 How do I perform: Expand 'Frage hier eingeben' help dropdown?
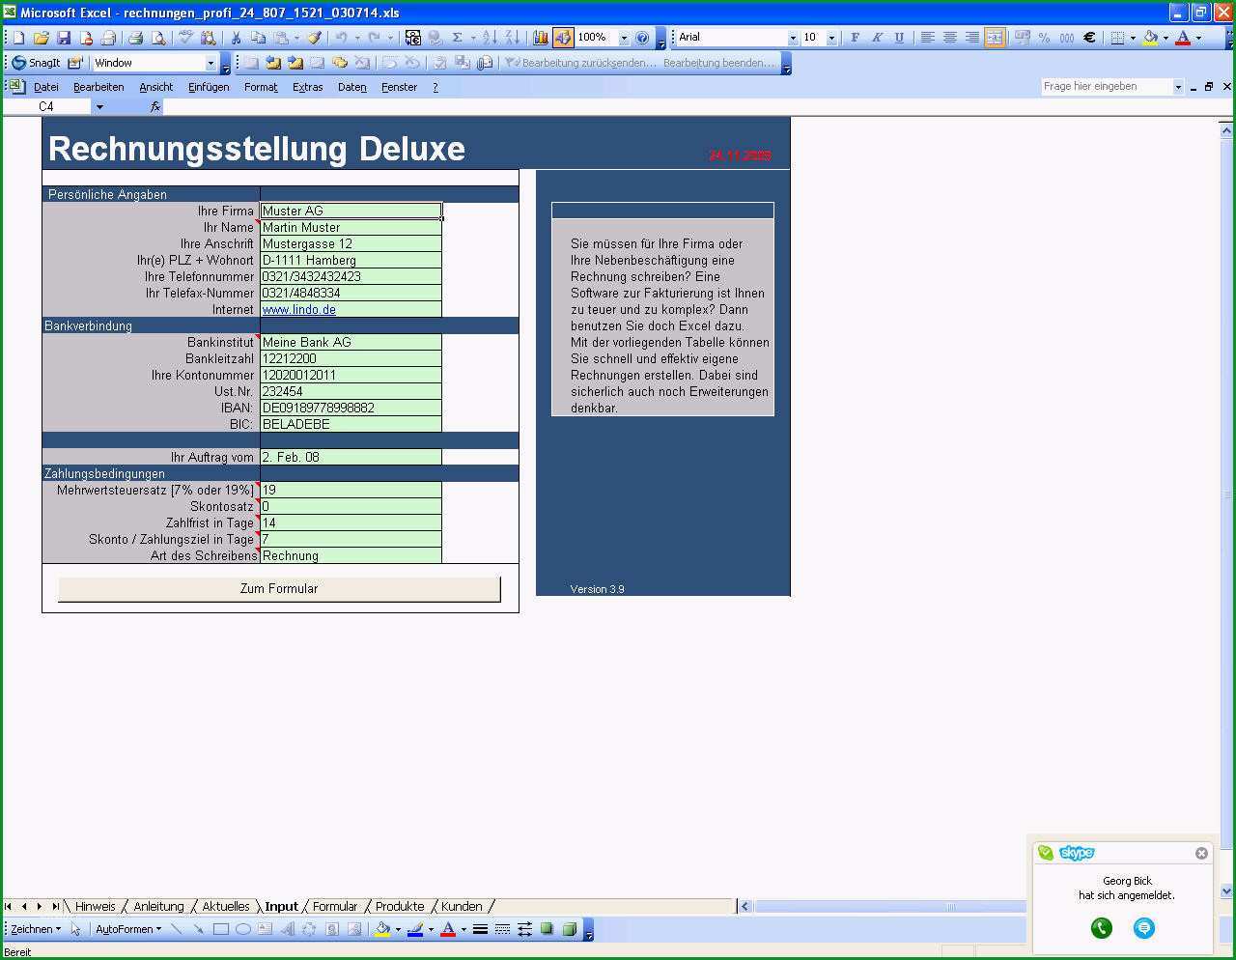[x=1178, y=87]
